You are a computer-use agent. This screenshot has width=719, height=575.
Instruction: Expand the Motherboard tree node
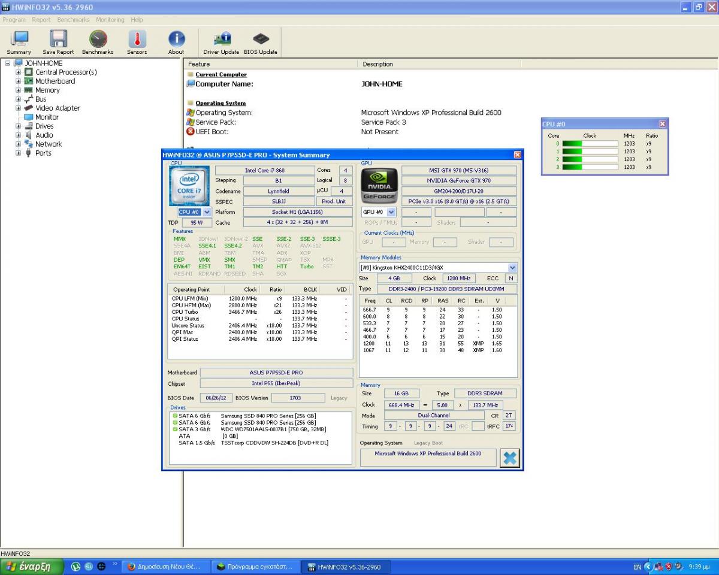click(18, 81)
